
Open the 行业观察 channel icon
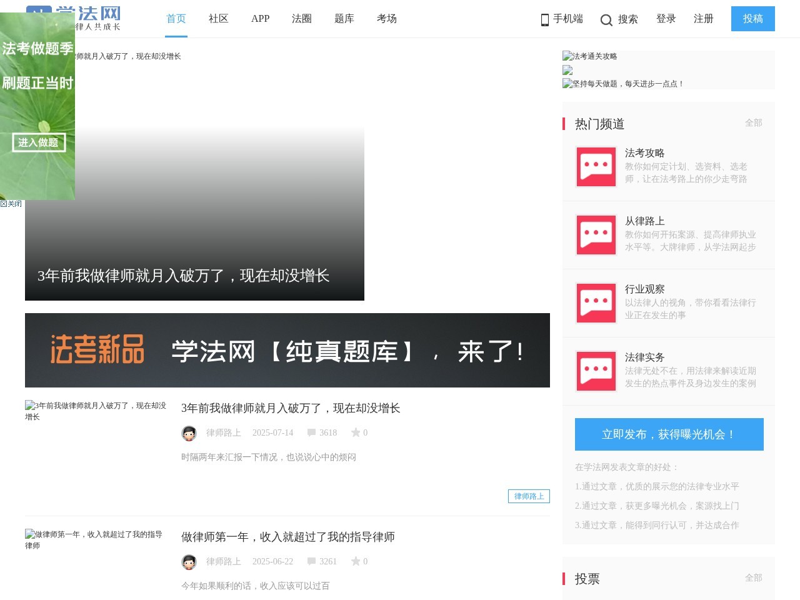tap(596, 303)
